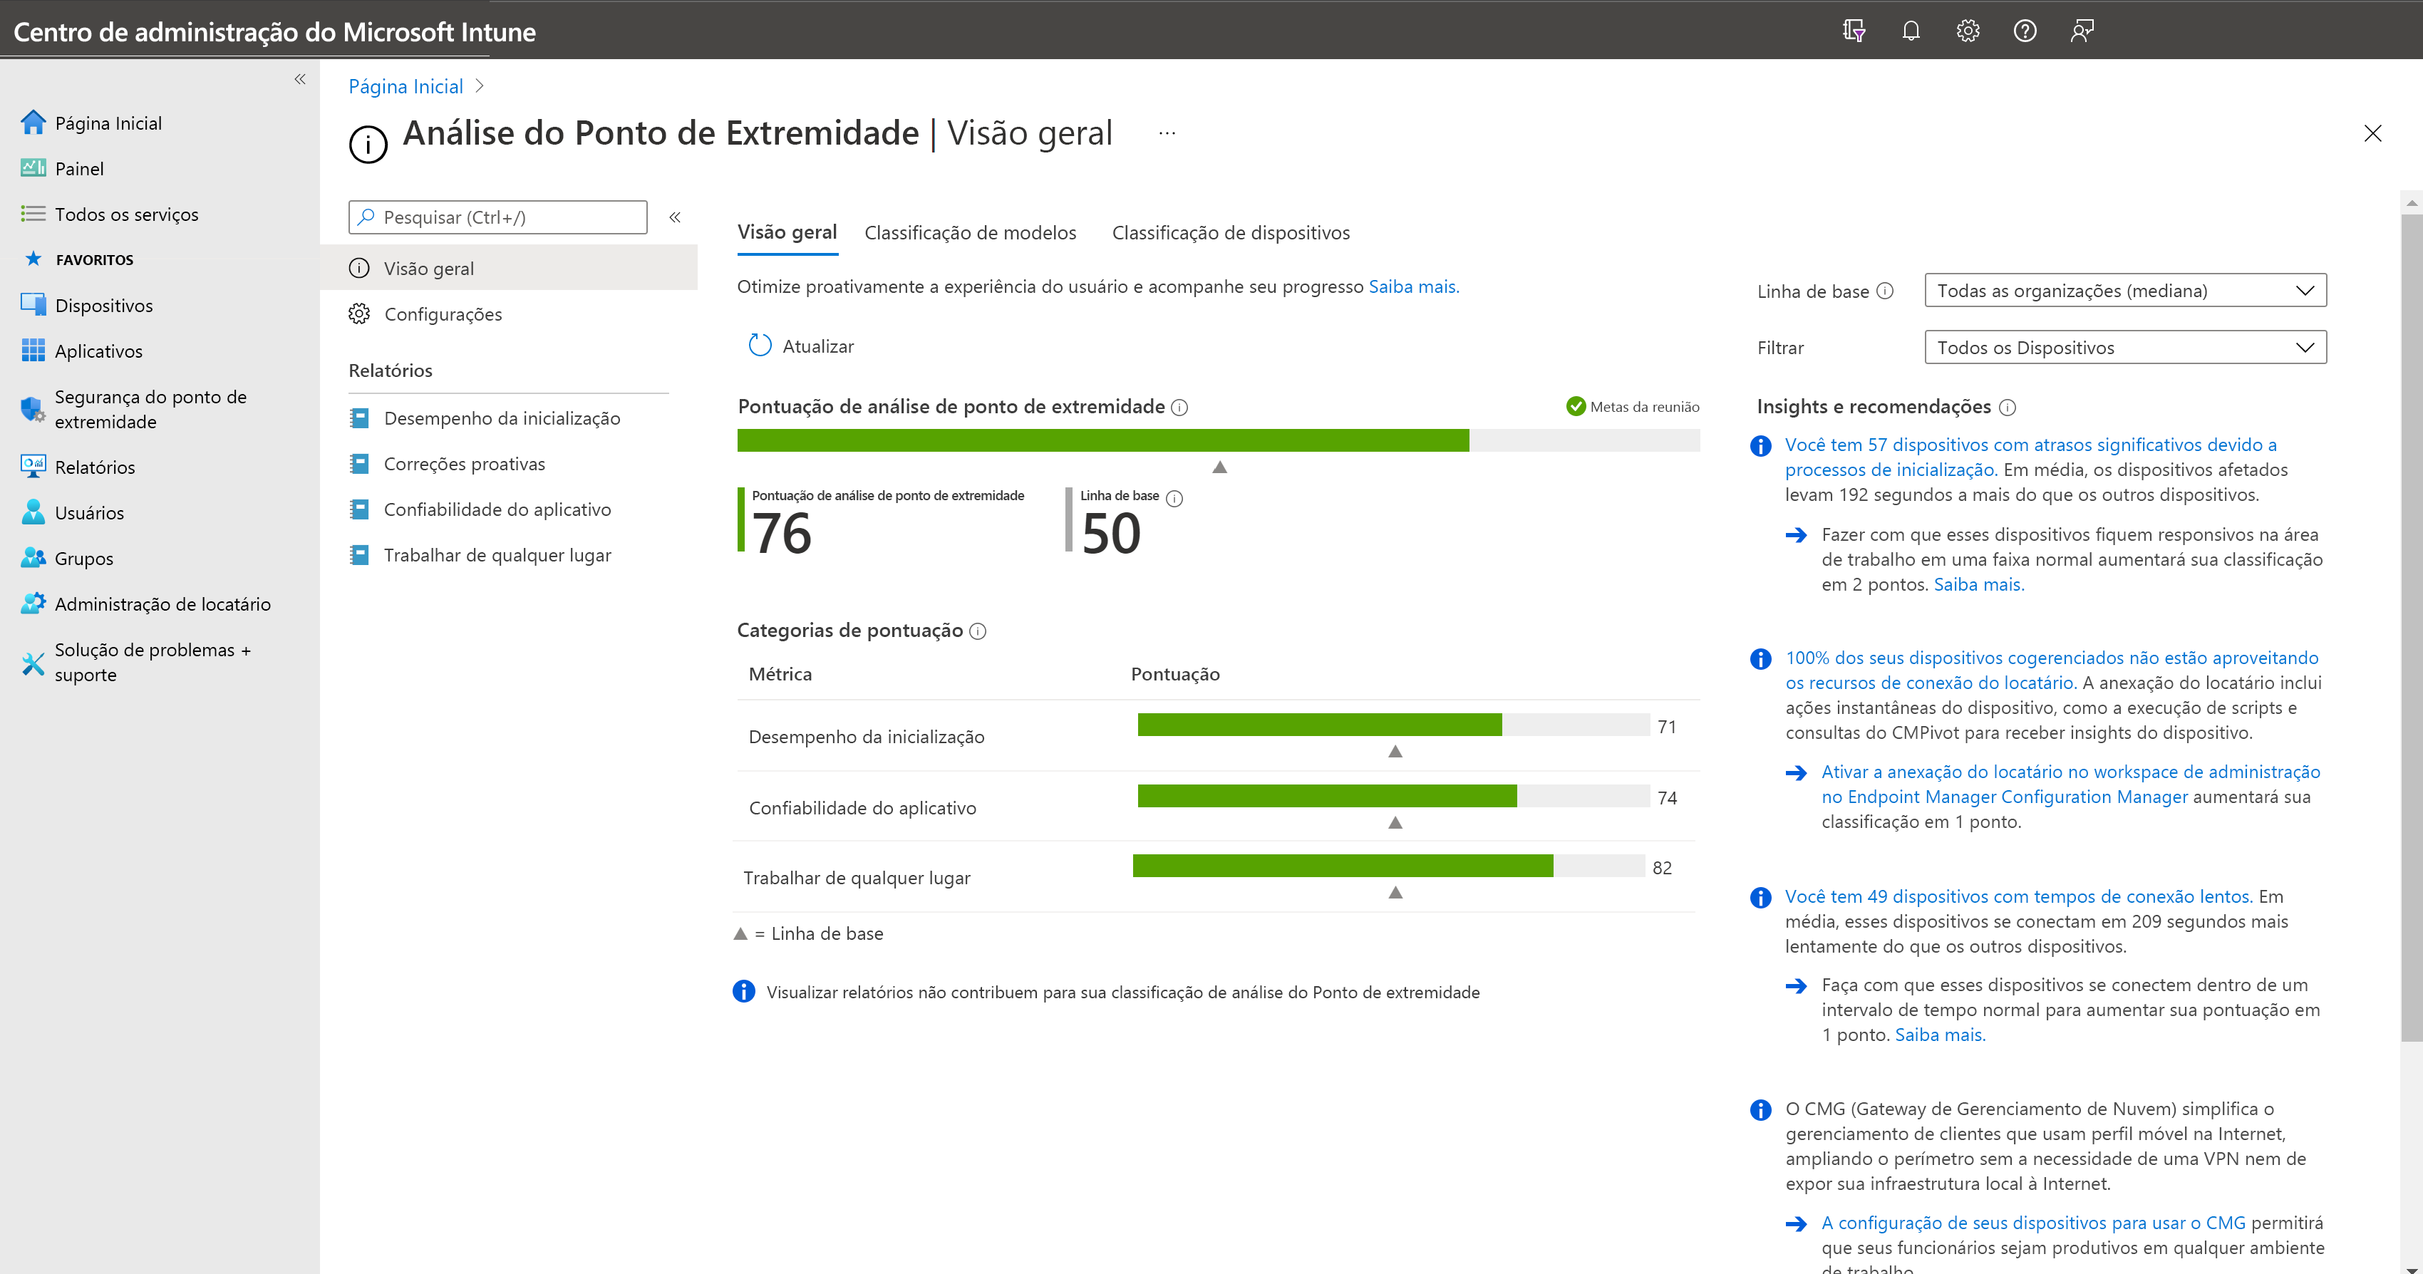2423x1274 pixels.
Task: Click the Dispositivos sidebar icon
Action: pos(33,305)
